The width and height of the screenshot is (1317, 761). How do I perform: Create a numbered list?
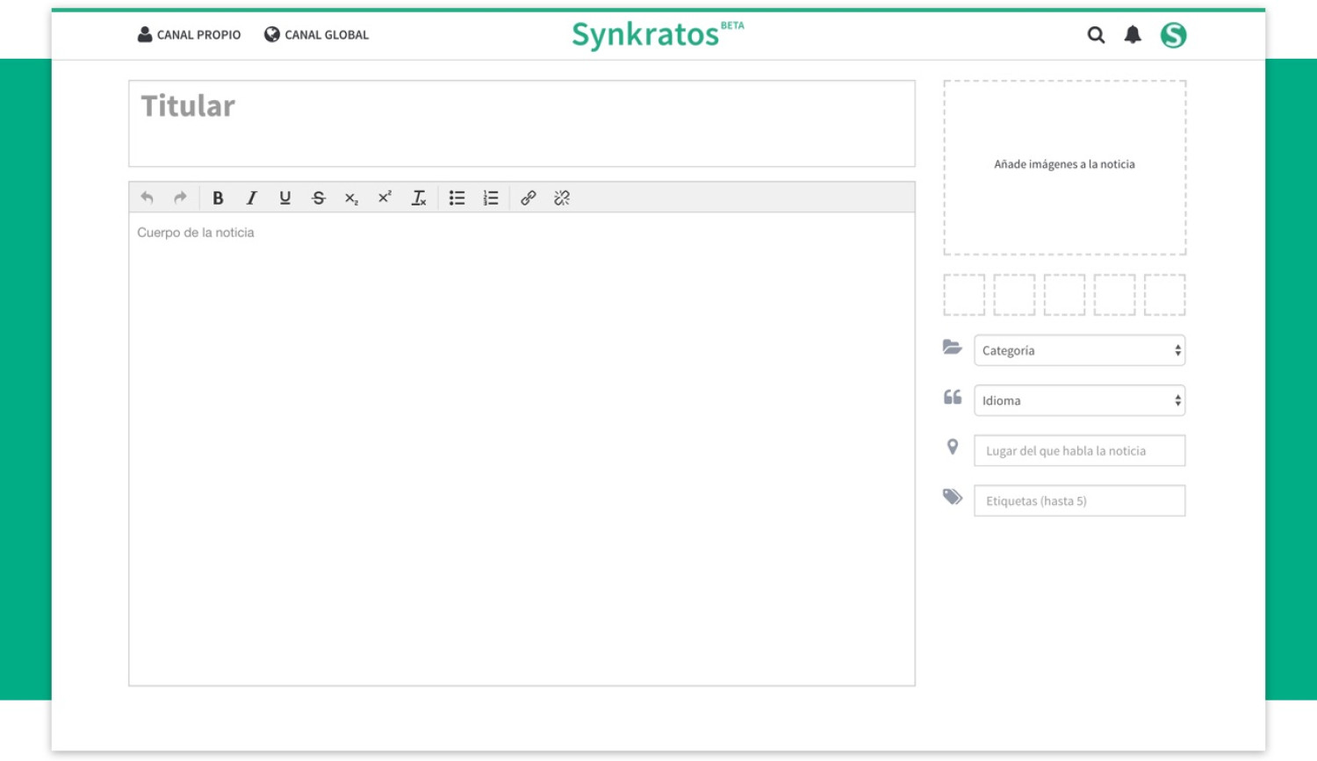click(490, 197)
